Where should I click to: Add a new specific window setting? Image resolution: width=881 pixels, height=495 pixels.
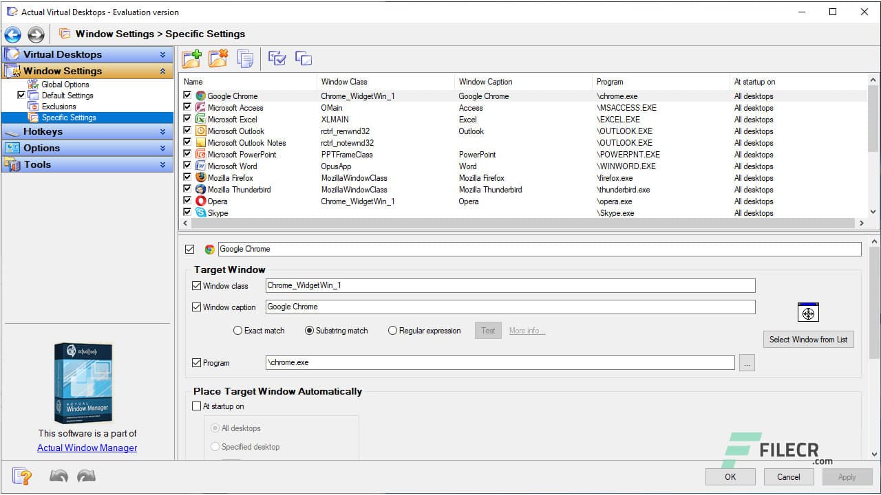(192, 58)
